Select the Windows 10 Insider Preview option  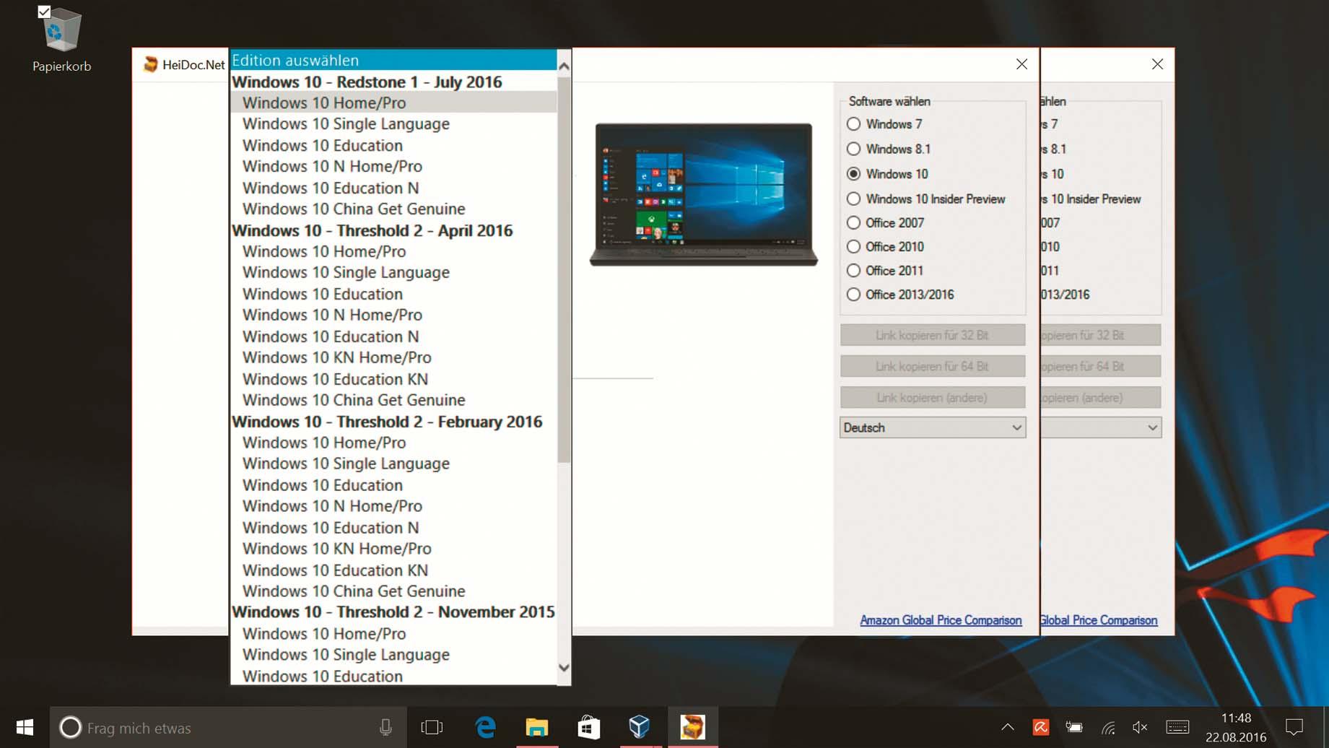854,199
